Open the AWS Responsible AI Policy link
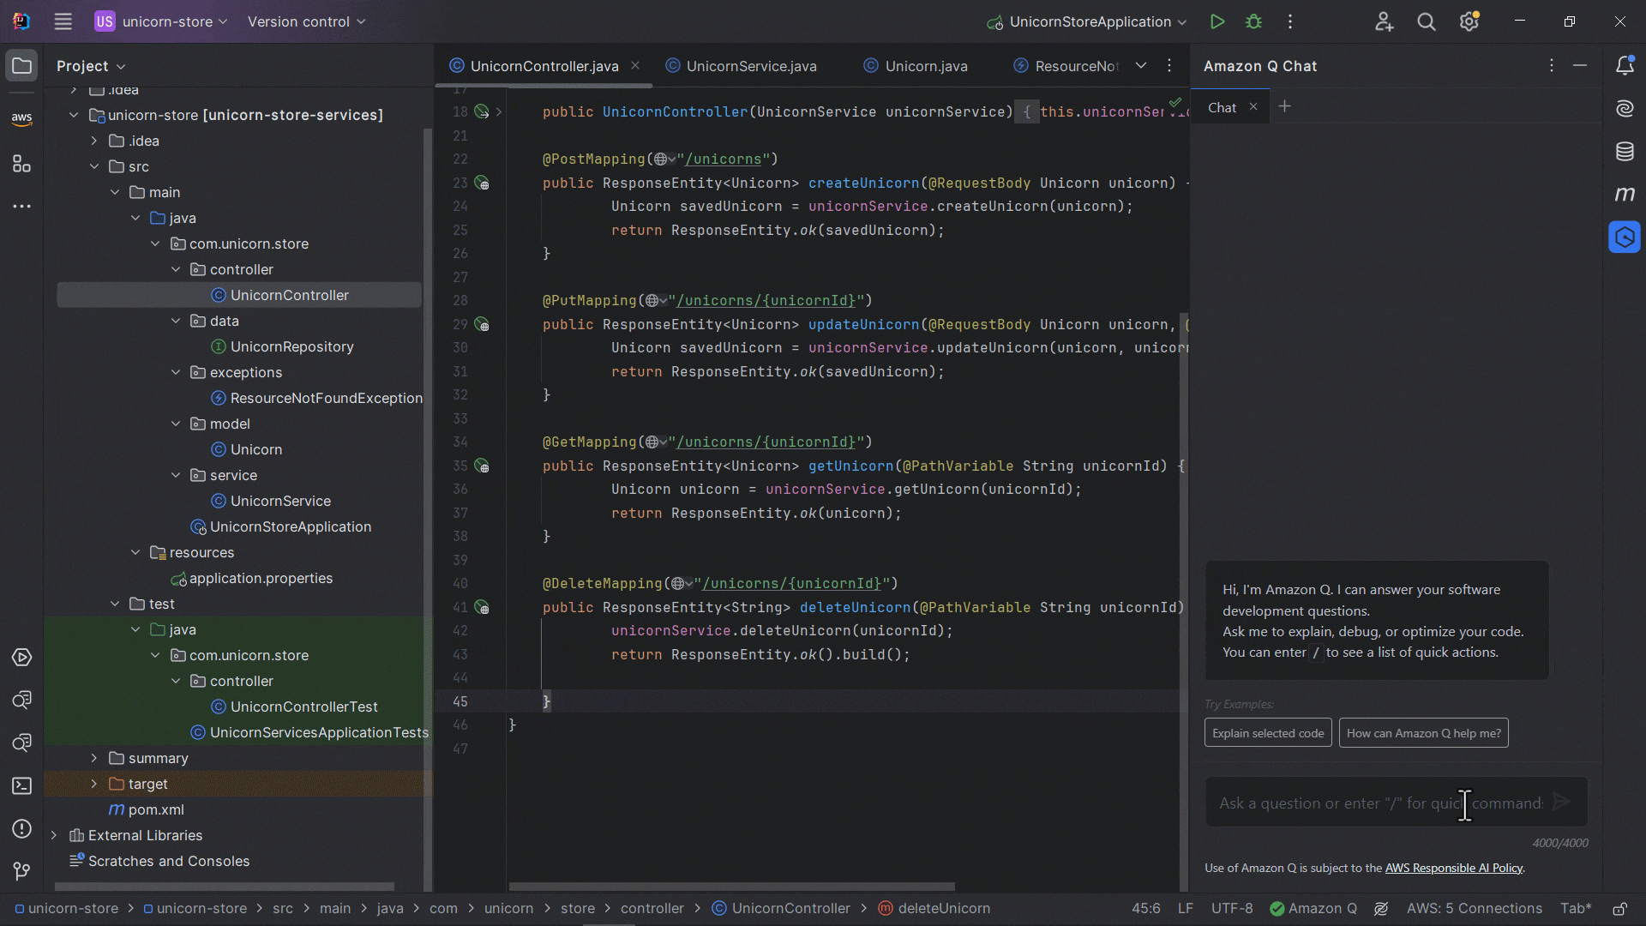1646x926 pixels. pos(1453,868)
